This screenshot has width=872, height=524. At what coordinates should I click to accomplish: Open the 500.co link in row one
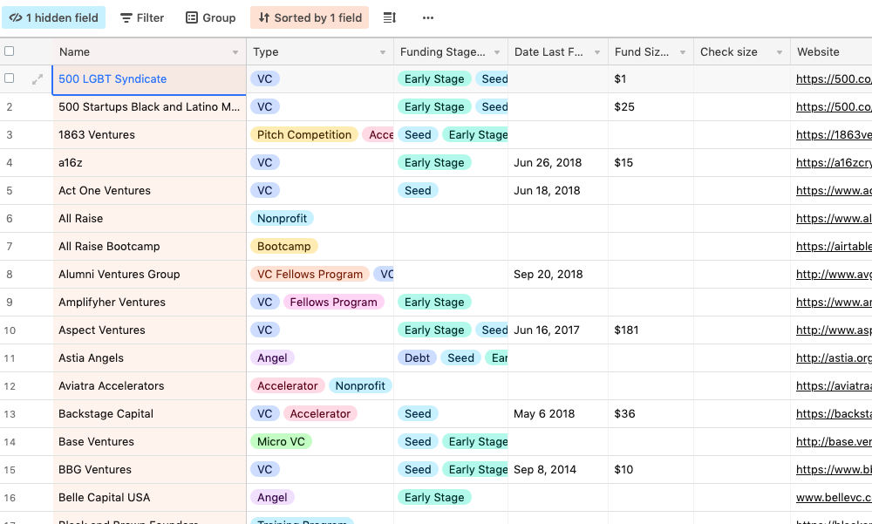[x=834, y=79]
